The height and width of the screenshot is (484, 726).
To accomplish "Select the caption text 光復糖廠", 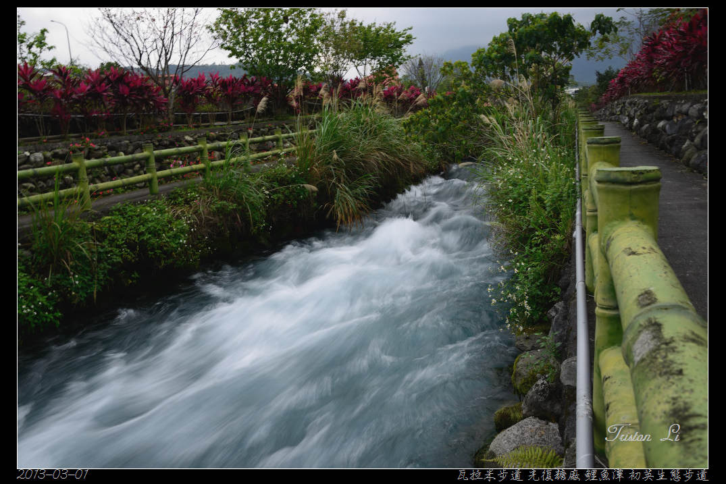I will click(x=554, y=475).
